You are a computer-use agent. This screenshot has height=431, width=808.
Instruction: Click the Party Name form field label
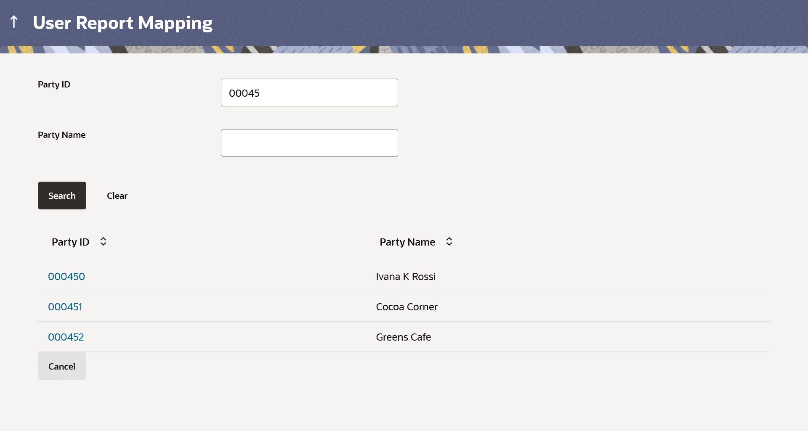(x=61, y=135)
